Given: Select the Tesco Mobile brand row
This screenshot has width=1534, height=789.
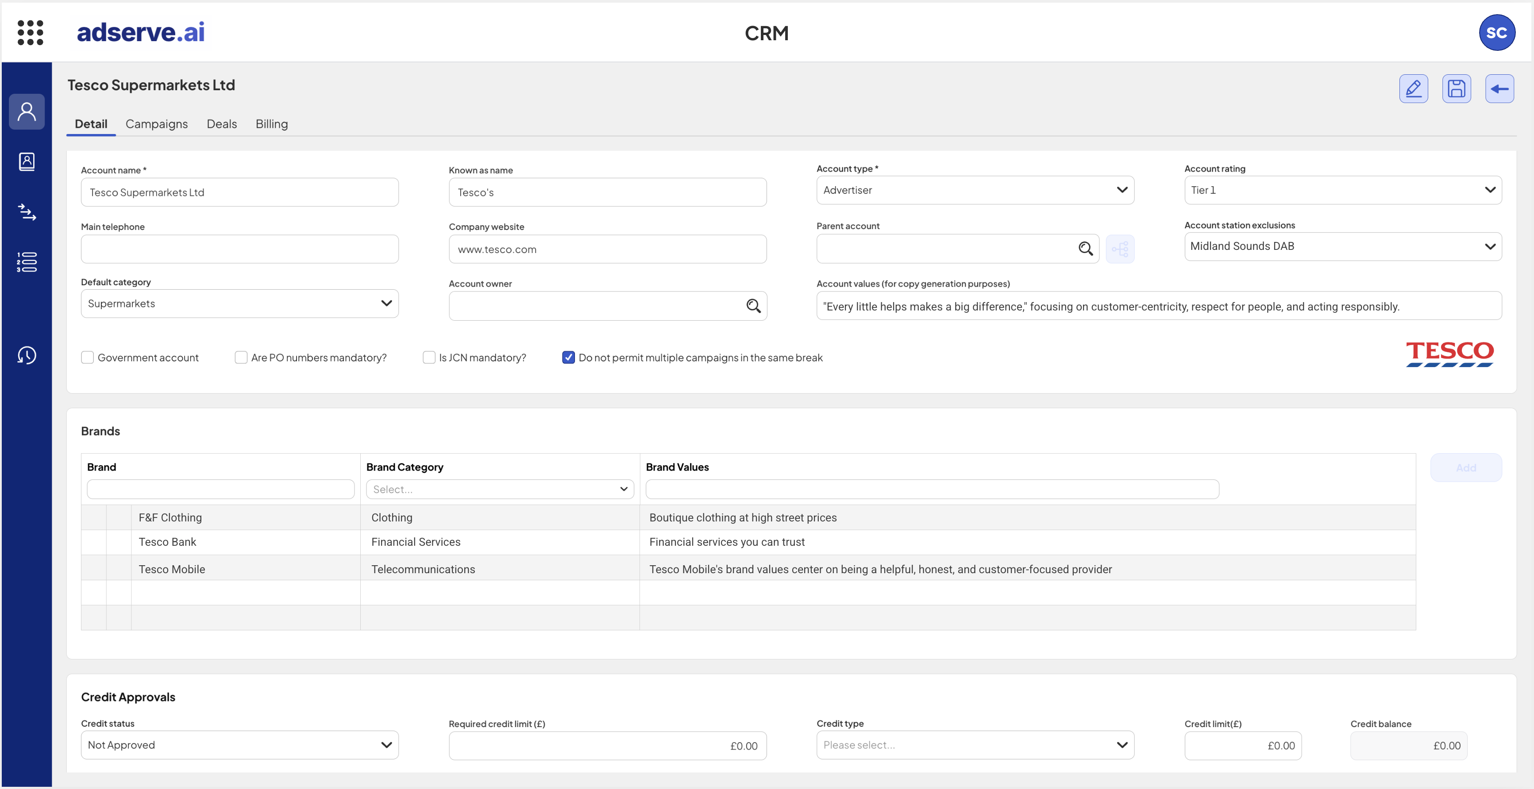Looking at the screenshot, I should [748, 568].
